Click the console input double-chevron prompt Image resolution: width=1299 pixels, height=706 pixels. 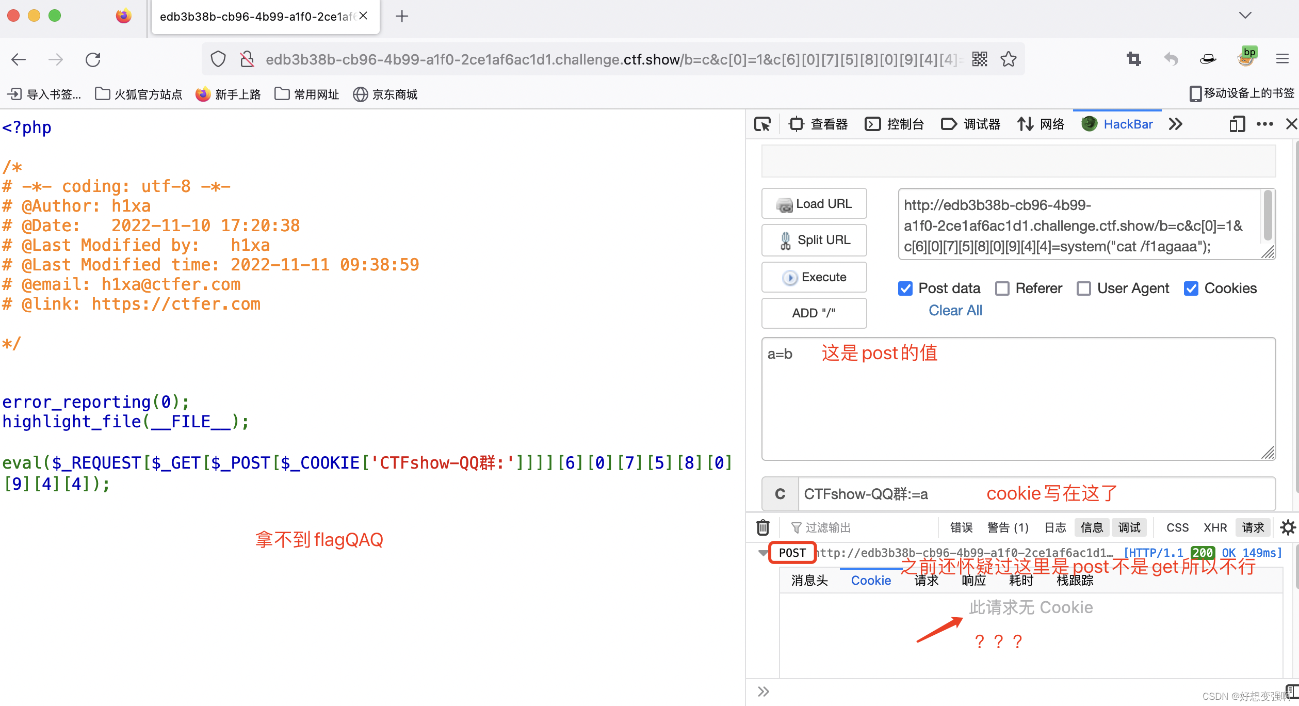[x=764, y=692]
